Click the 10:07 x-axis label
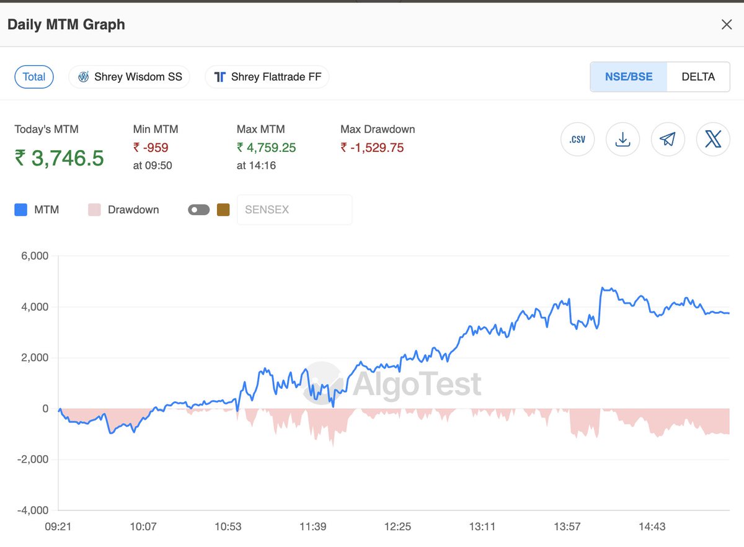Screen dimensions: 744x547 point(143,527)
